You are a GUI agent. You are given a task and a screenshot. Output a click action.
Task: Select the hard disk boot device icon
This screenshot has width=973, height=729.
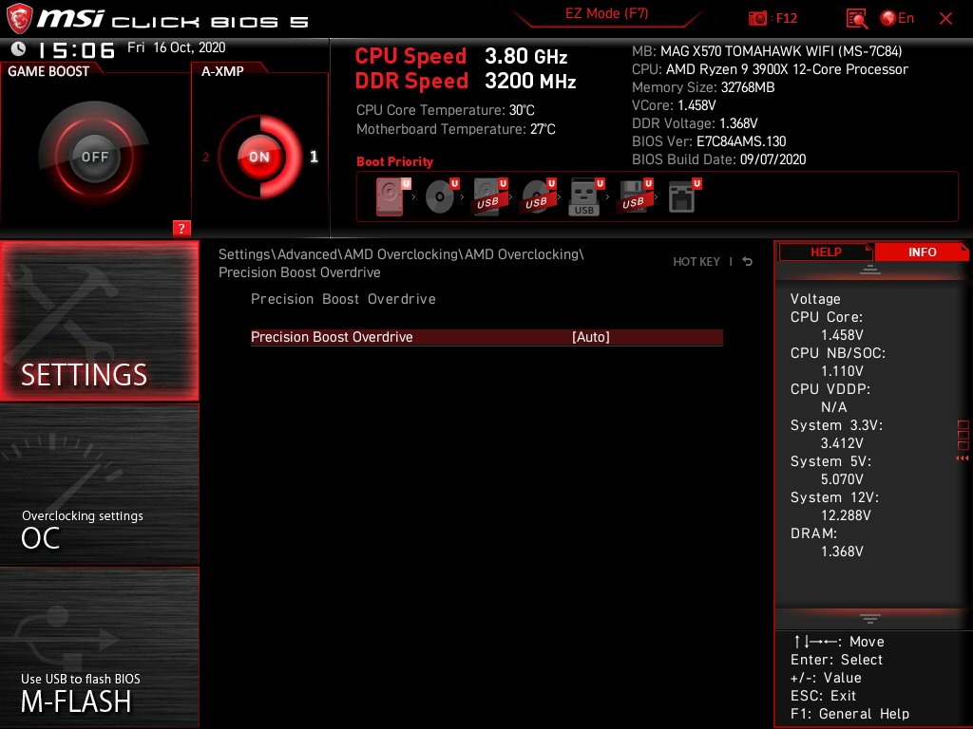(391, 196)
